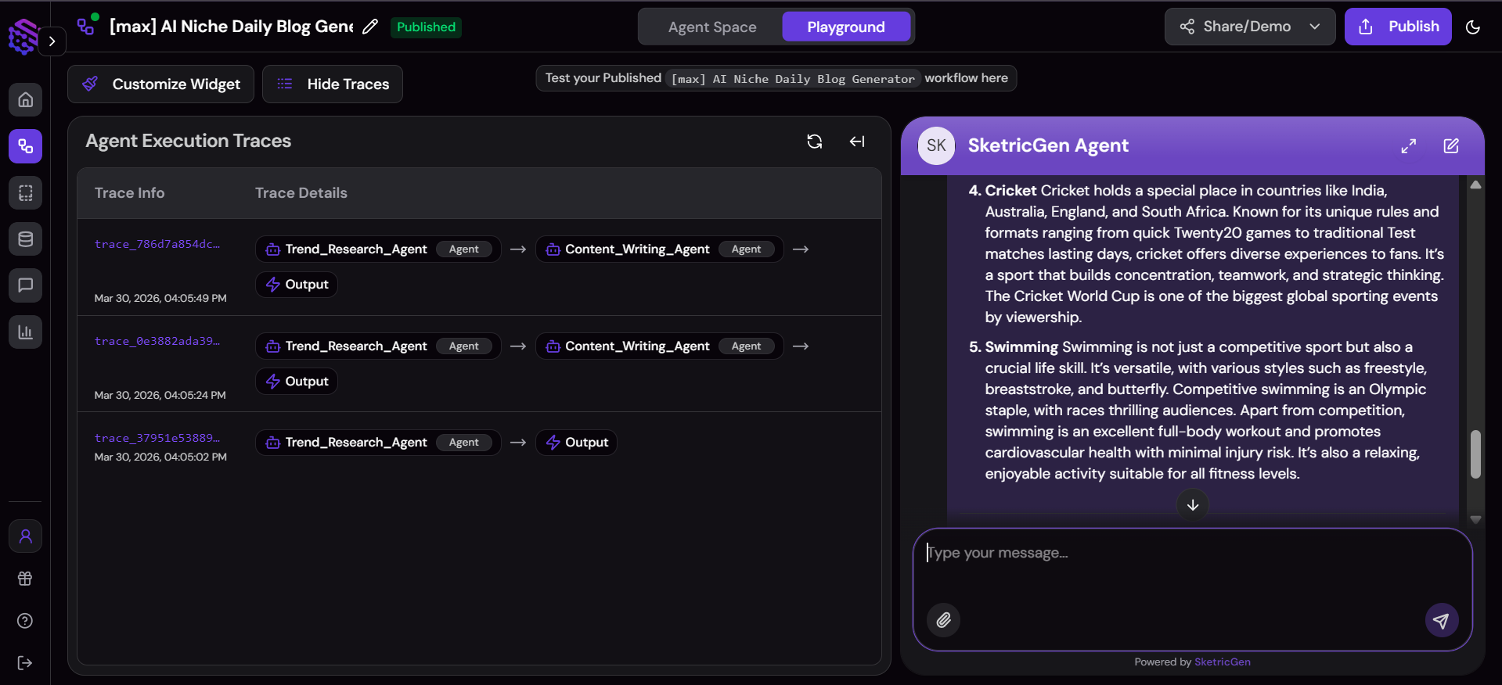
Task: Open the SketricGen link in footer
Action: (1222, 662)
